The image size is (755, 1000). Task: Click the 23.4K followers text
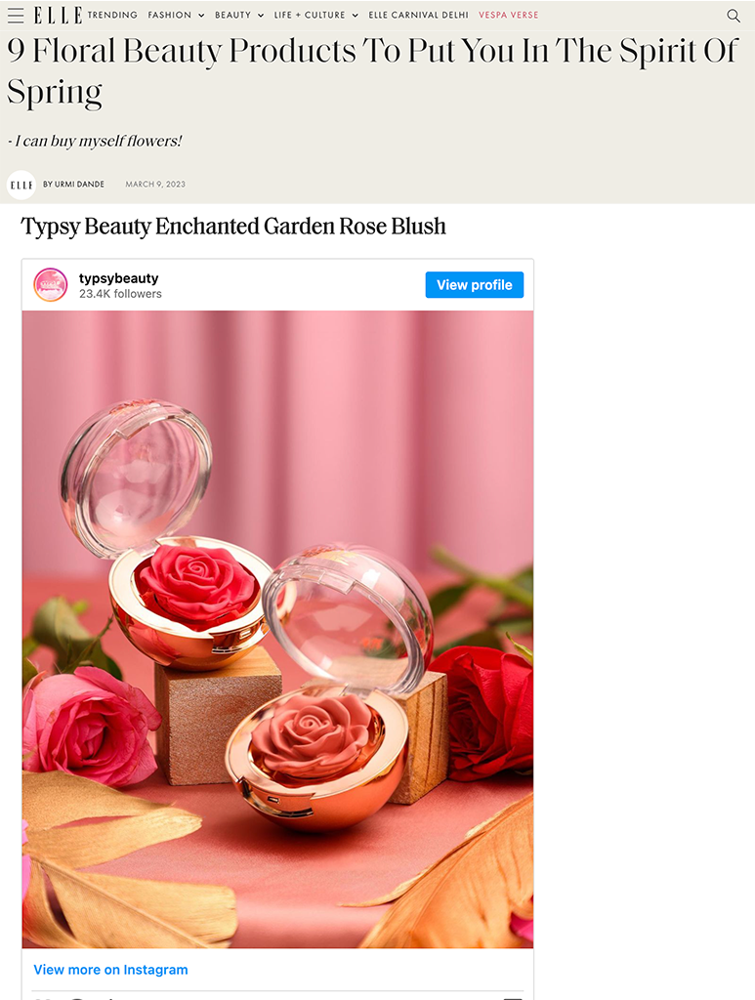click(120, 294)
